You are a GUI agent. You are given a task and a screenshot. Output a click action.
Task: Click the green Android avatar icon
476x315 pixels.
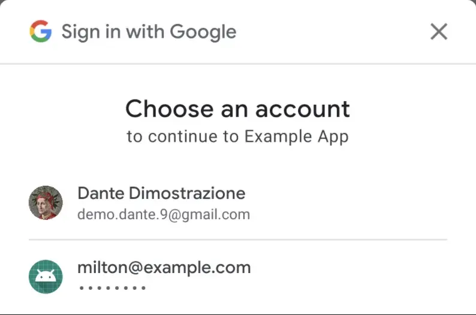46,277
